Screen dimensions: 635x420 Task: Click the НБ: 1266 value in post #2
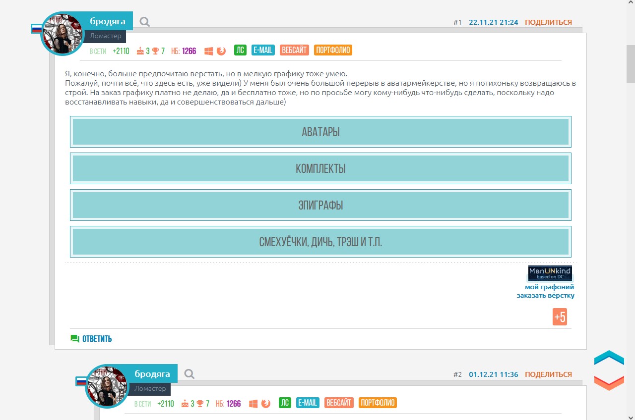pos(228,403)
